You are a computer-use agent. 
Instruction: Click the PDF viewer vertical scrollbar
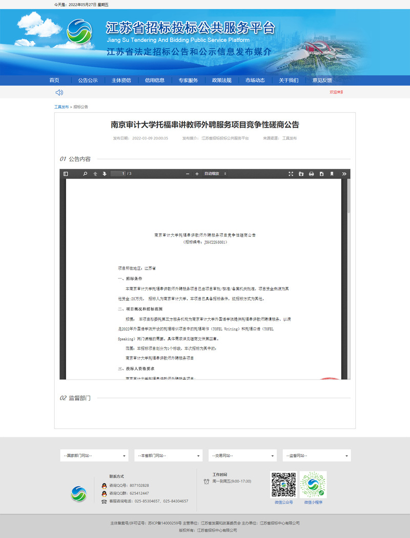pos(348,195)
